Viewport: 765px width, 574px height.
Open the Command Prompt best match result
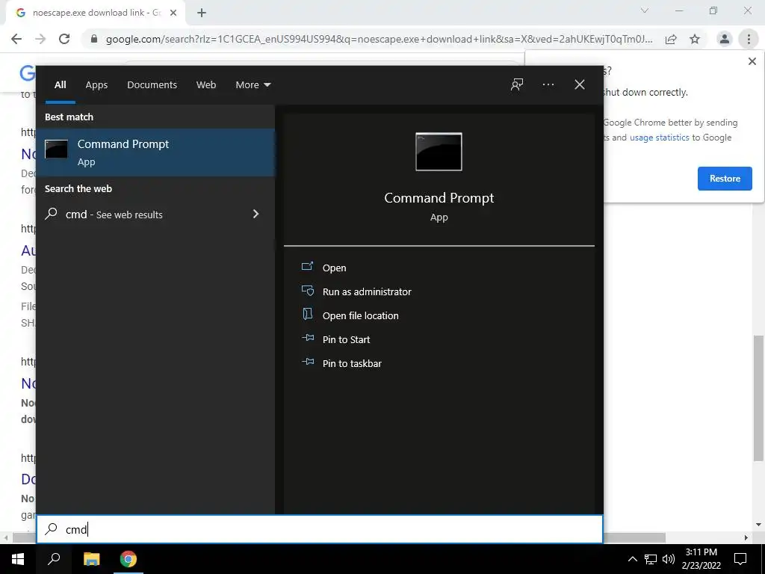click(155, 152)
